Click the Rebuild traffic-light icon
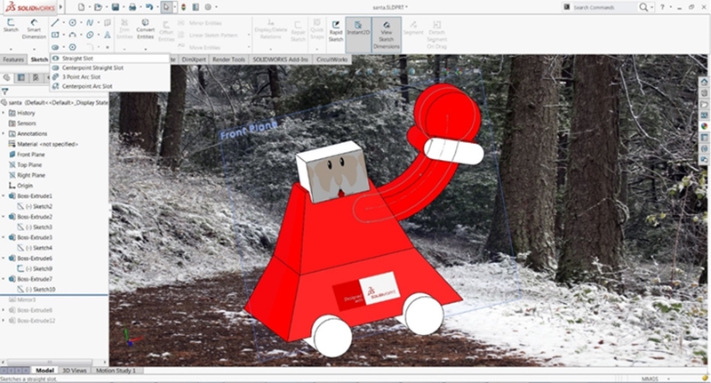 (183, 7)
